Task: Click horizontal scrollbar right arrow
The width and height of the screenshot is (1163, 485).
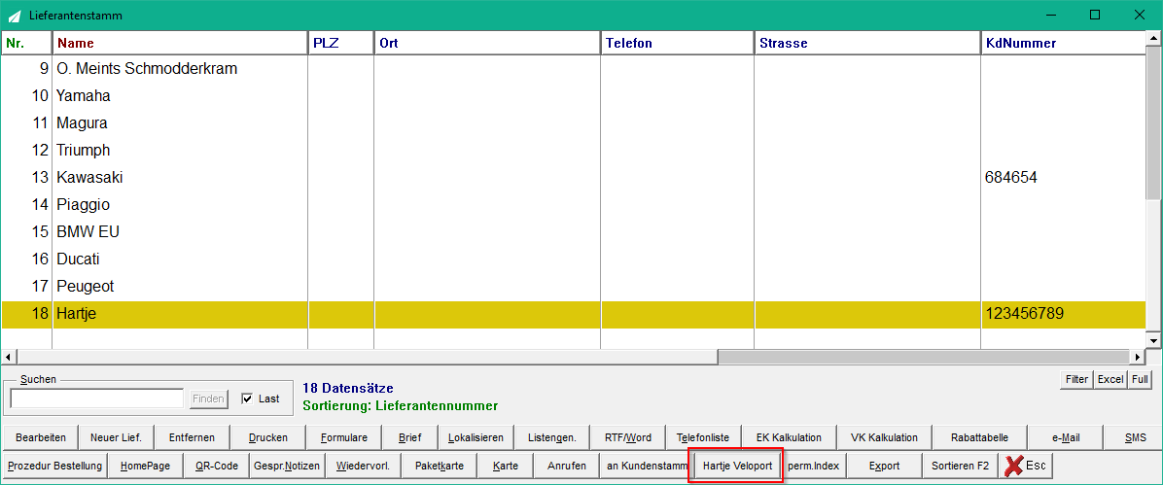Action: point(1139,356)
